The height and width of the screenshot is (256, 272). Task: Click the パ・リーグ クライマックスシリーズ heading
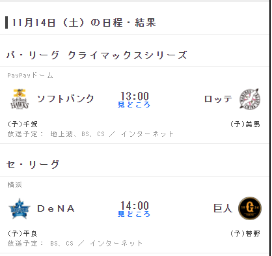[97, 55]
